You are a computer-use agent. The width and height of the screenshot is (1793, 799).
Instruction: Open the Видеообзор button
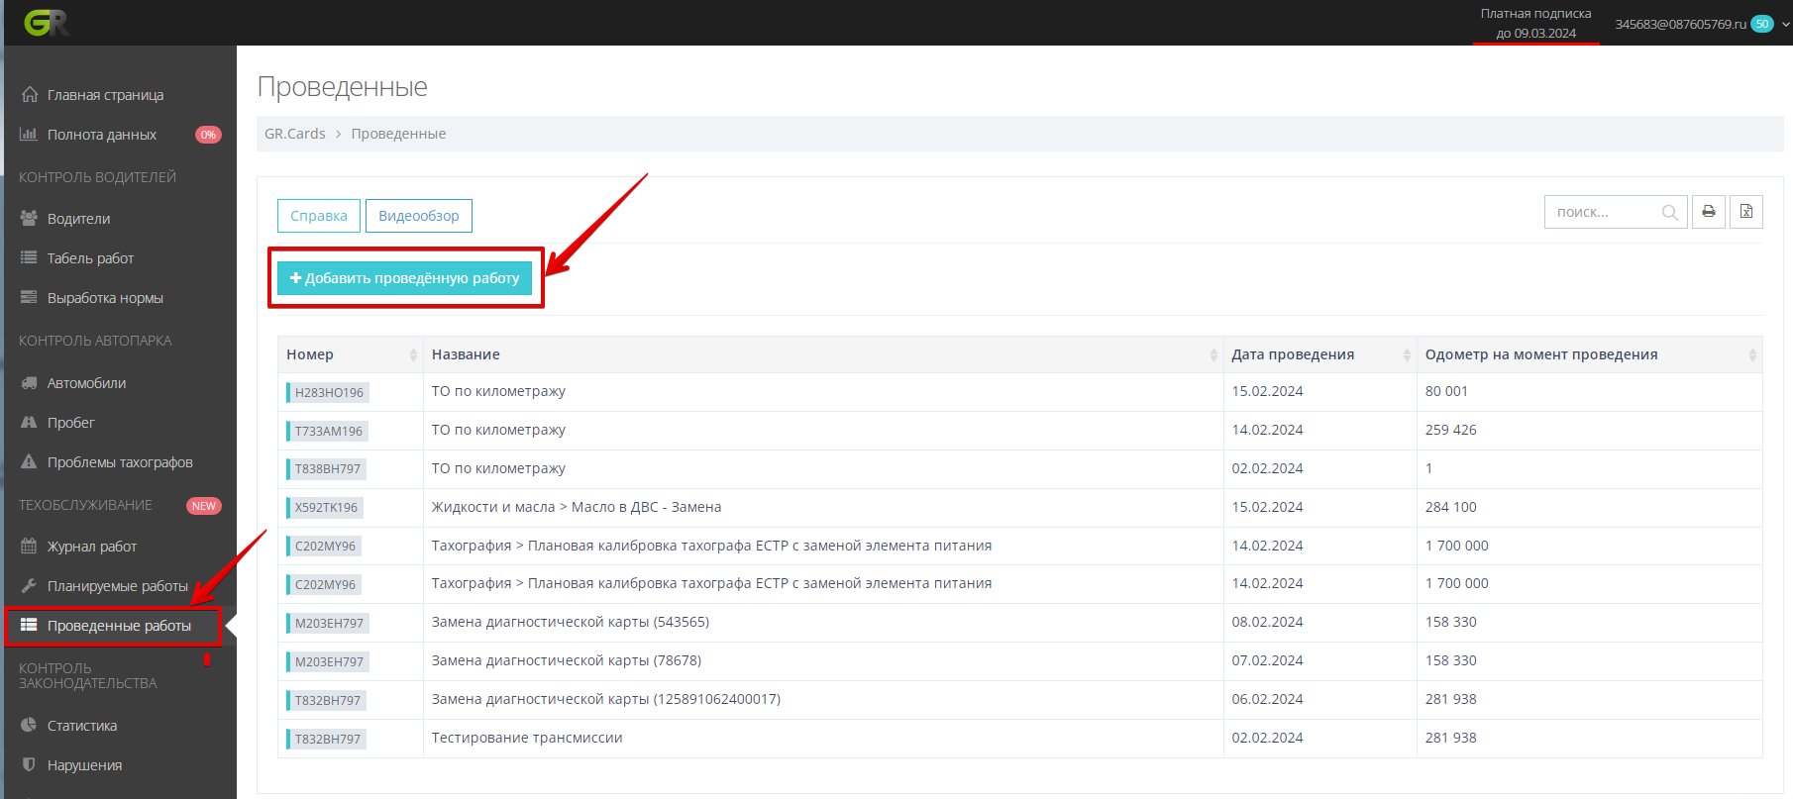[x=418, y=216]
